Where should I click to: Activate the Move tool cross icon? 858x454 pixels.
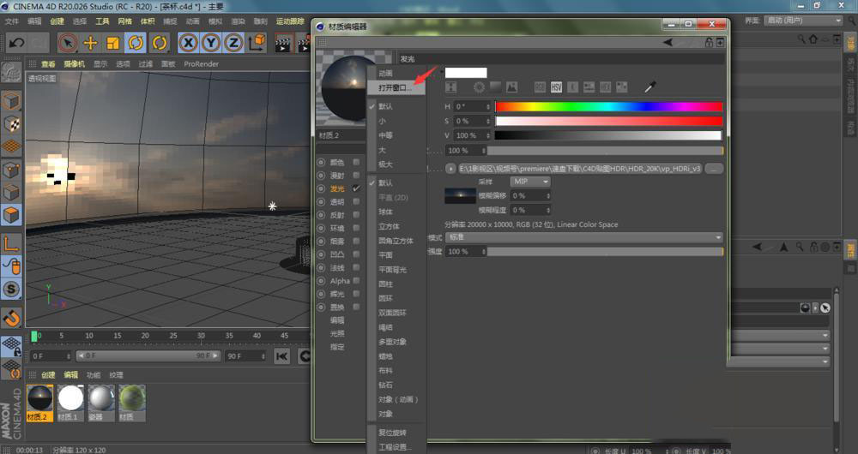[90, 43]
